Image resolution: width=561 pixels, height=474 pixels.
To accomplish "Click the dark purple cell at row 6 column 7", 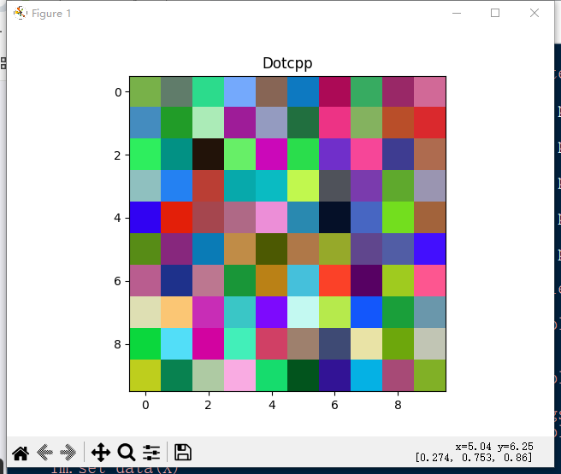I will pyautogui.click(x=366, y=280).
